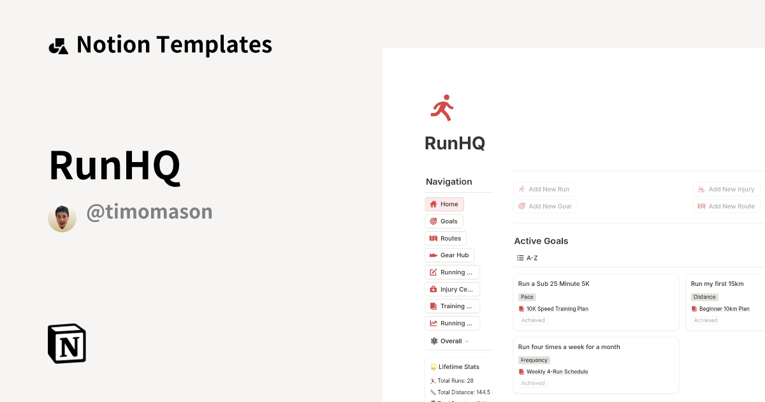765x402 pixels.
Task: Toggle Achieved on the Run my first 15km goal
Action: click(705, 320)
